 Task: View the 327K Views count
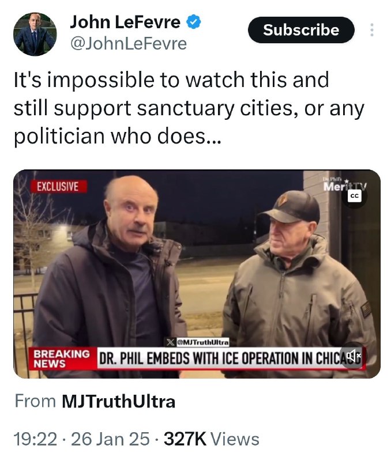(x=211, y=439)
